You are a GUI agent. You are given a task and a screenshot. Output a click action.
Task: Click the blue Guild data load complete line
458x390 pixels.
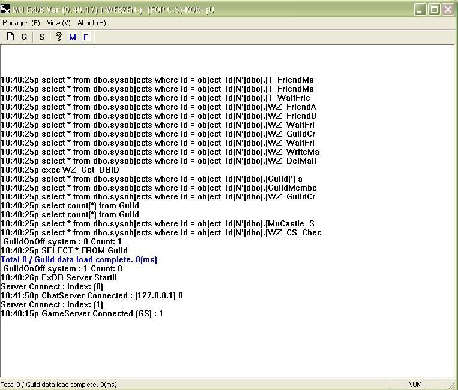[x=79, y=260]
